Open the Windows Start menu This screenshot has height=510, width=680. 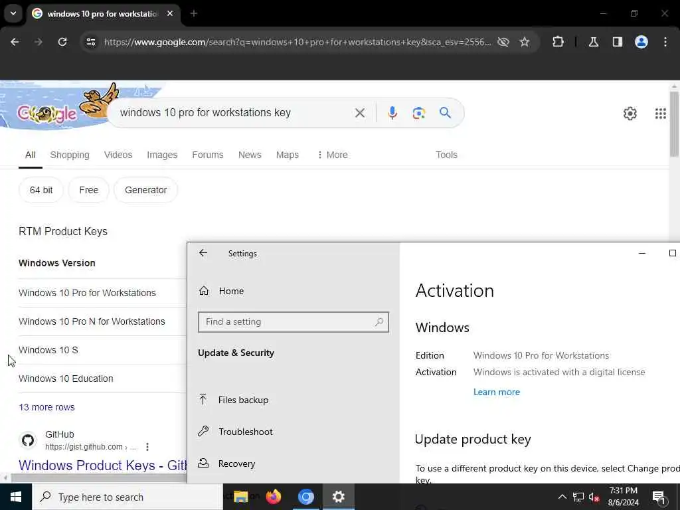(x=16, y=497)
